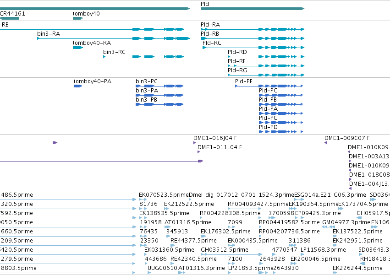The width and height of the screenshot is (390, 275).
Task: Select the AT01316.5prime EST label
Action: tap(188, 222)
